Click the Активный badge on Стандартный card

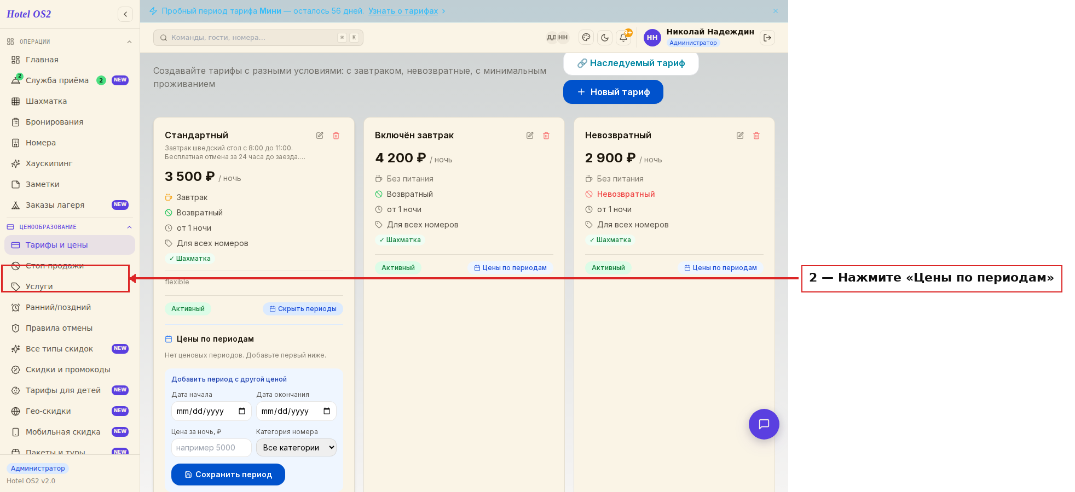click(x=188, y=309)
